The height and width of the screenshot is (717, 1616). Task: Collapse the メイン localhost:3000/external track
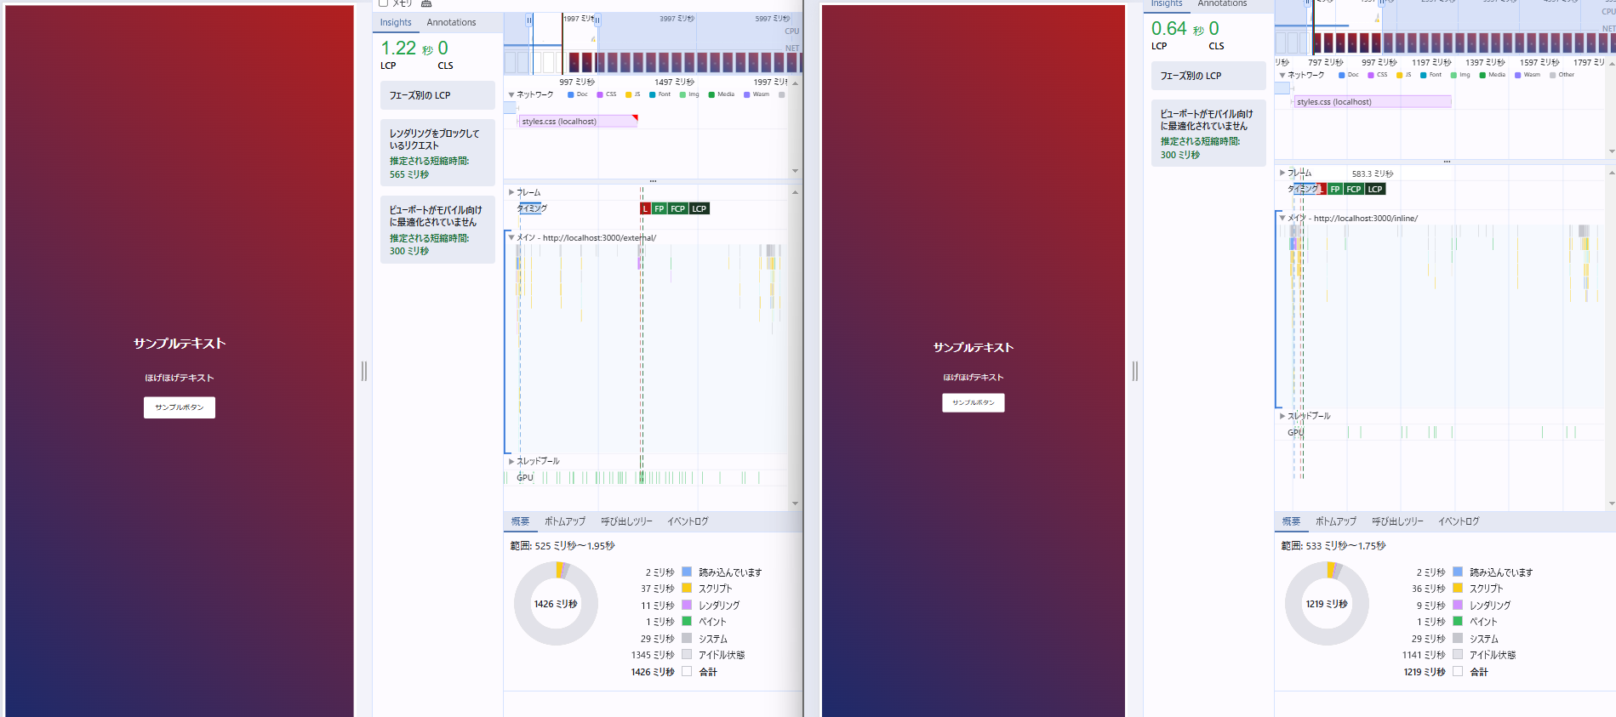tap(511, 237)
